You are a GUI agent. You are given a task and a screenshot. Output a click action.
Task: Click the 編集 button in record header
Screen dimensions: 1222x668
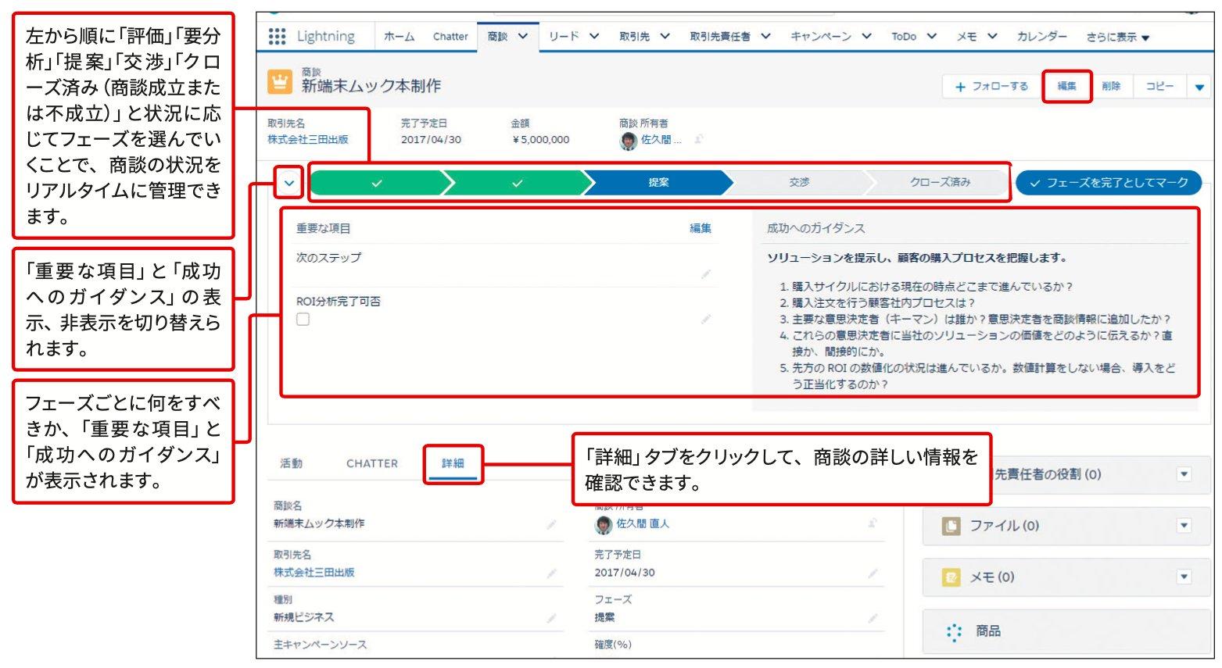[x=1067, y=86]
